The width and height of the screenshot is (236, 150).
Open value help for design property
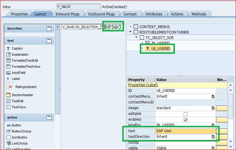point(213,108)
